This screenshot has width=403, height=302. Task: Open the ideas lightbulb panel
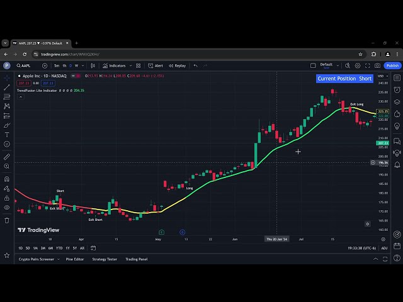397,126
